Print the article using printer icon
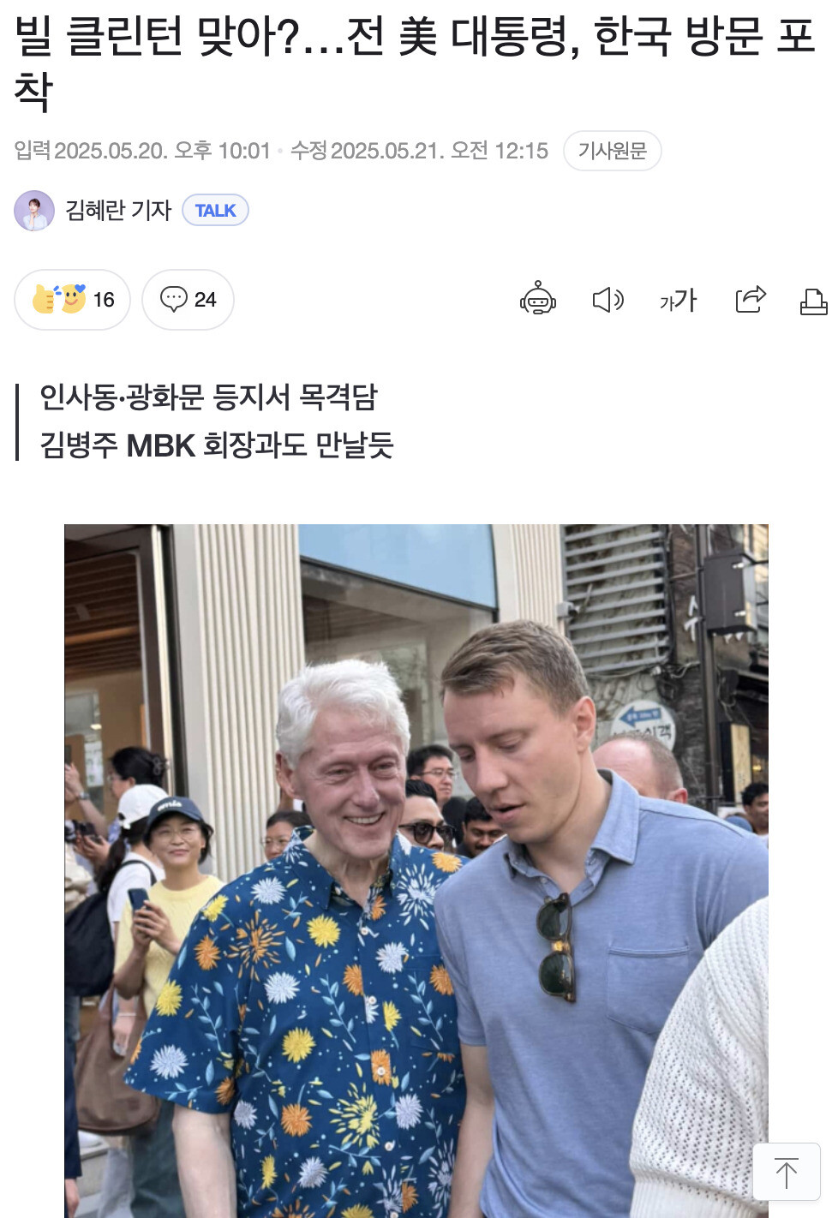Screen dimensions: 838x1218 coord(813,302)
